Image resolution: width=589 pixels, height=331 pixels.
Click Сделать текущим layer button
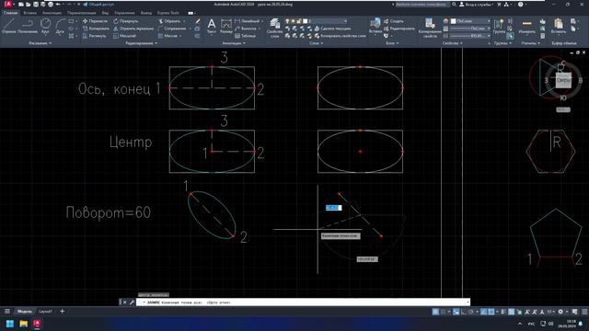point(332,29)
